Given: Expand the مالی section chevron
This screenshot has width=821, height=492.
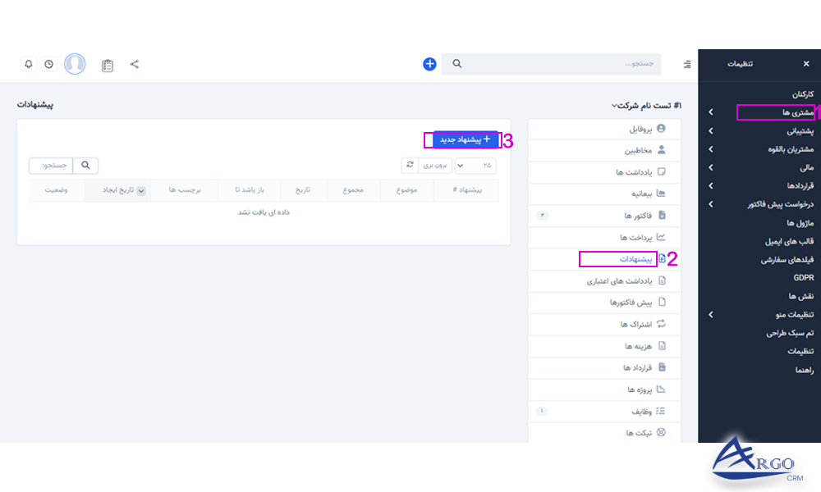Looking at the screenshot, I should (x=711, y=168).
